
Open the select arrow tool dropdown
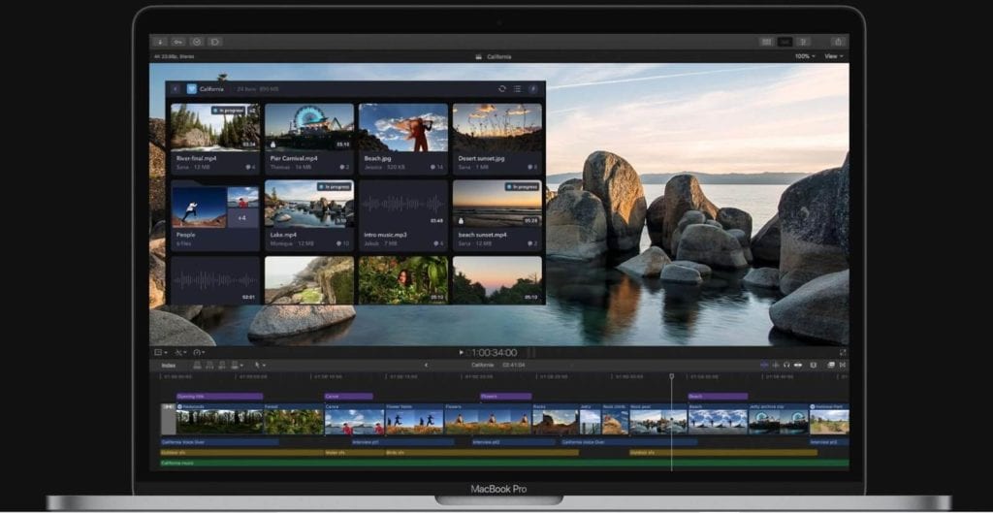click(260, 366)
